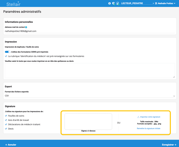Toggle the pre-printed CERFA forms switch

coord(7,52)
